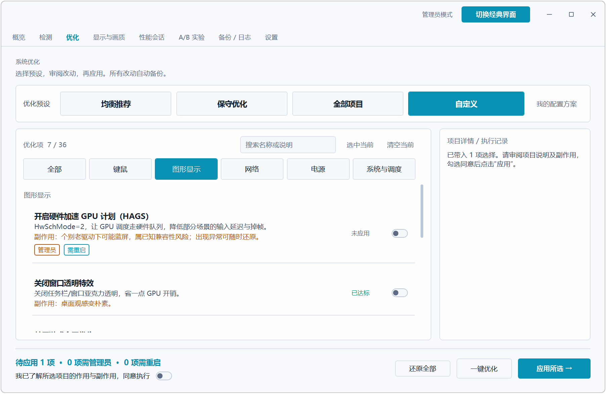The width and height of the screenshot is (606, 394).
Task: Click 清空当前 link
Action: click(400, 145)
